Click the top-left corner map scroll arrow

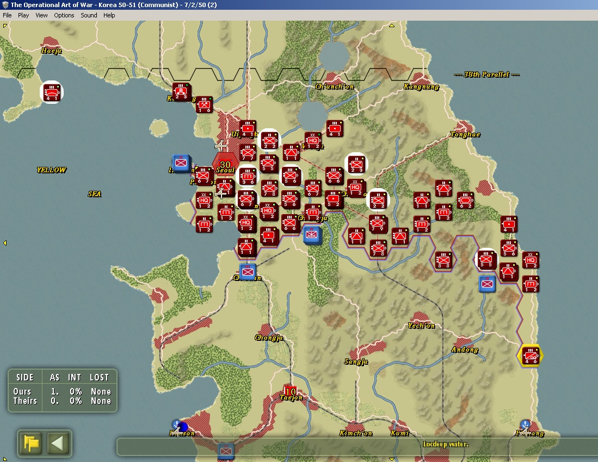click(4, 26)
